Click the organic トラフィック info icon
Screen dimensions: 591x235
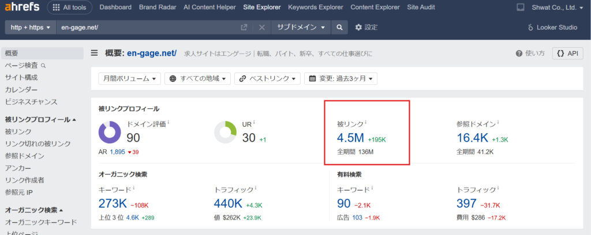click(x=256, y=188)
